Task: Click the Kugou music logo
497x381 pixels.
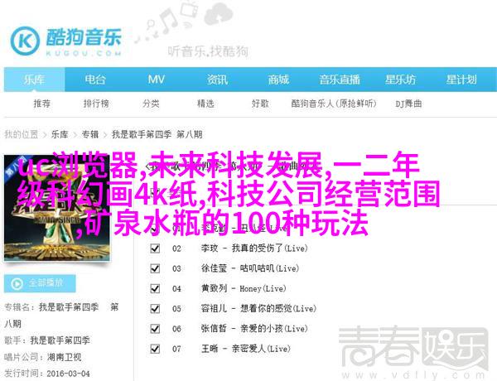Action: pyautogui.click(x=65, y=41)
